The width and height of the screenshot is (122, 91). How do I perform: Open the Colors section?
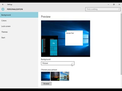pyautogui.click(x=19, y=20)
